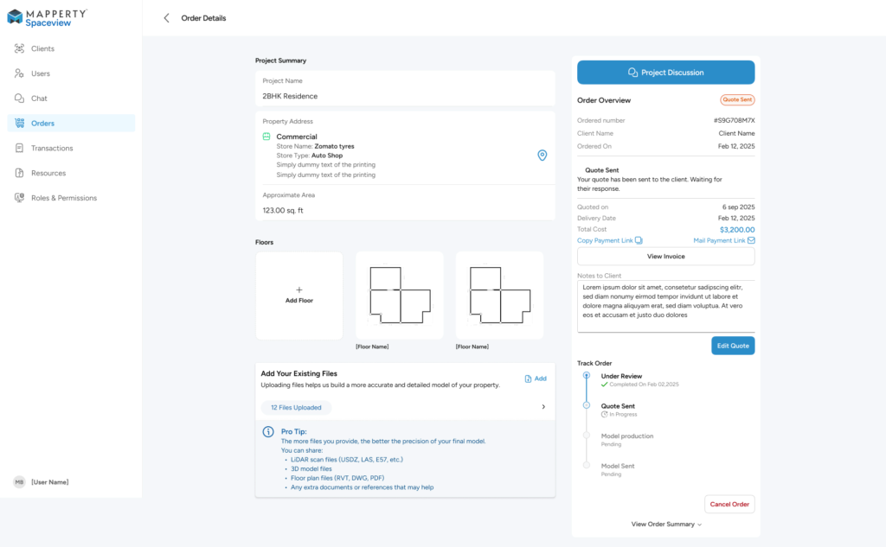Expand View Order Summary
The height and width of the screenshot is (547, 886).
665,525
